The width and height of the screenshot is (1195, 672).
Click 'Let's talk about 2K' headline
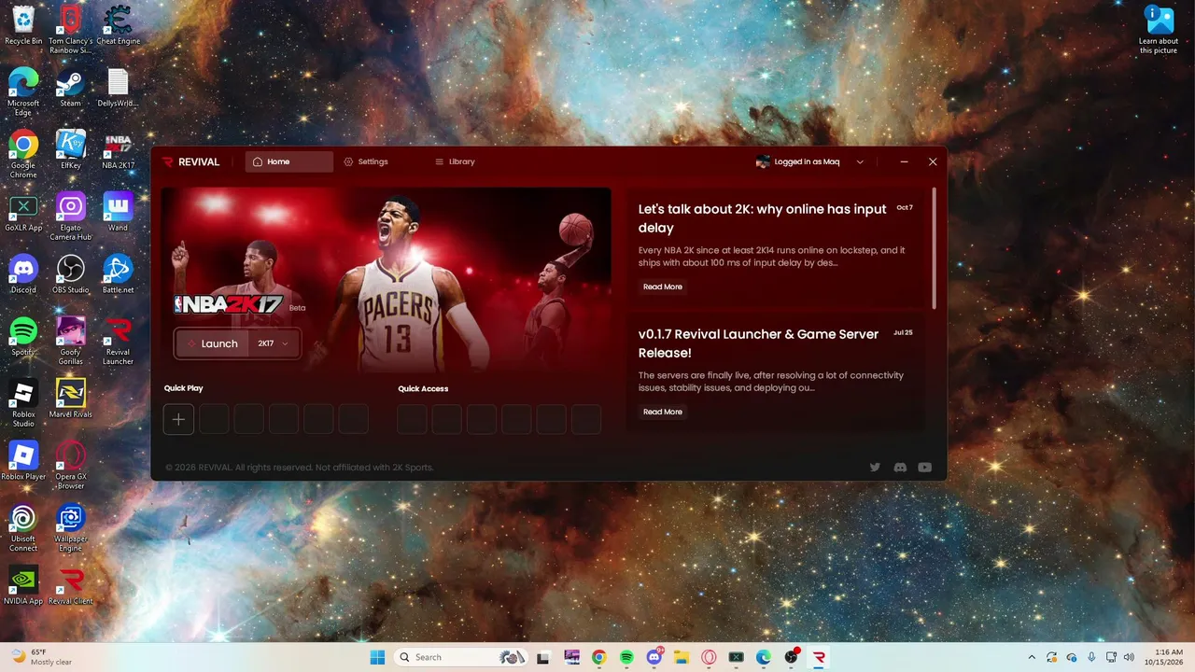click(763, 218)
